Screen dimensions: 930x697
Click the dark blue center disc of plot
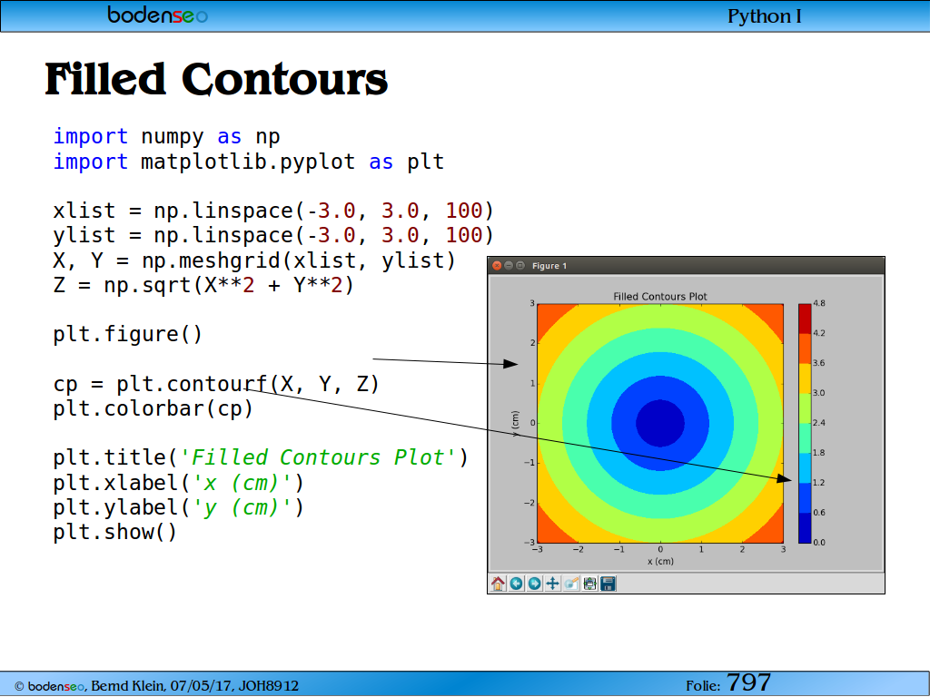[660, 423]
